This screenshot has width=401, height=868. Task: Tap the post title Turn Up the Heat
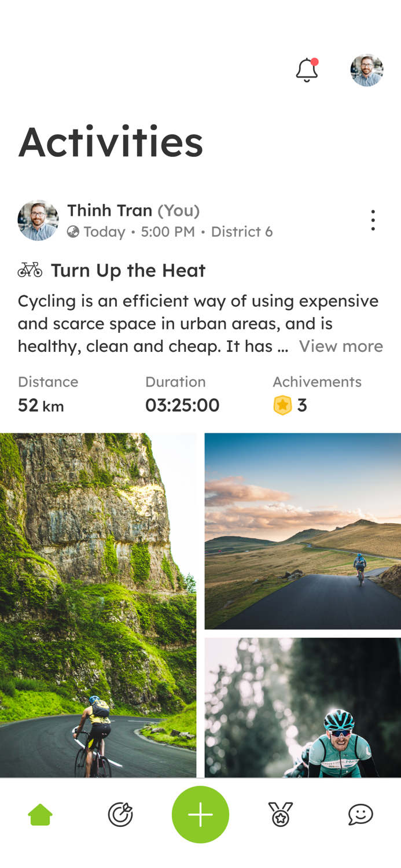pos(128,270)
